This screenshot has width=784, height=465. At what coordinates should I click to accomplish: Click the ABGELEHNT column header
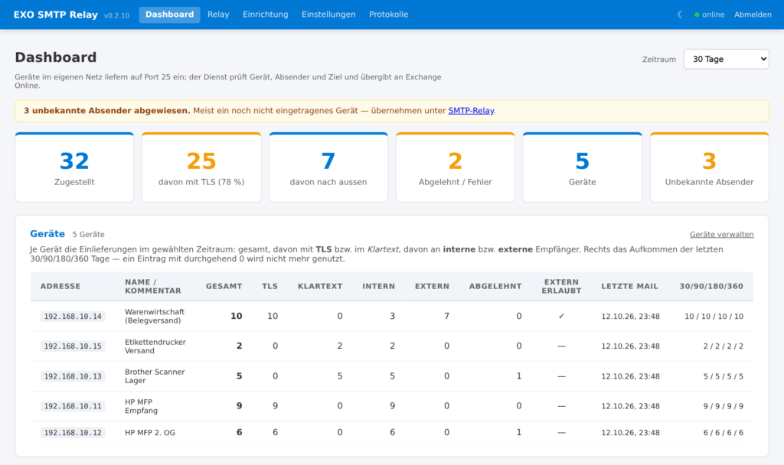tap(495, 286)
